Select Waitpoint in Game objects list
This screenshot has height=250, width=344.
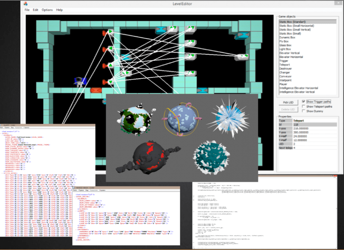point(308,80)
